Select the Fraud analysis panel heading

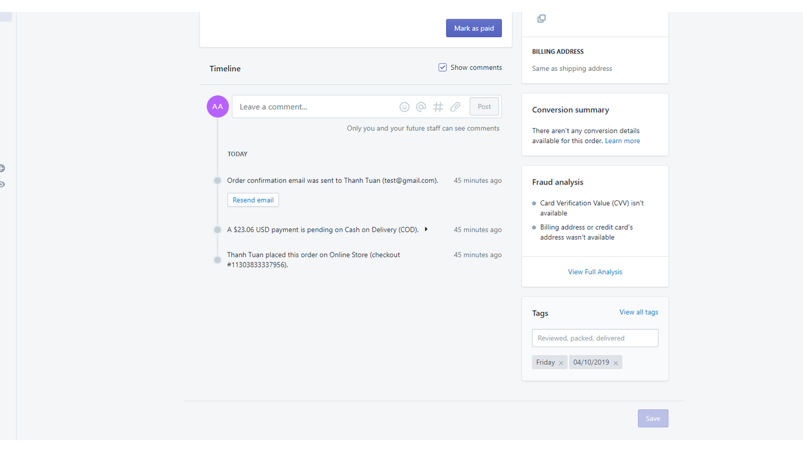557,182
